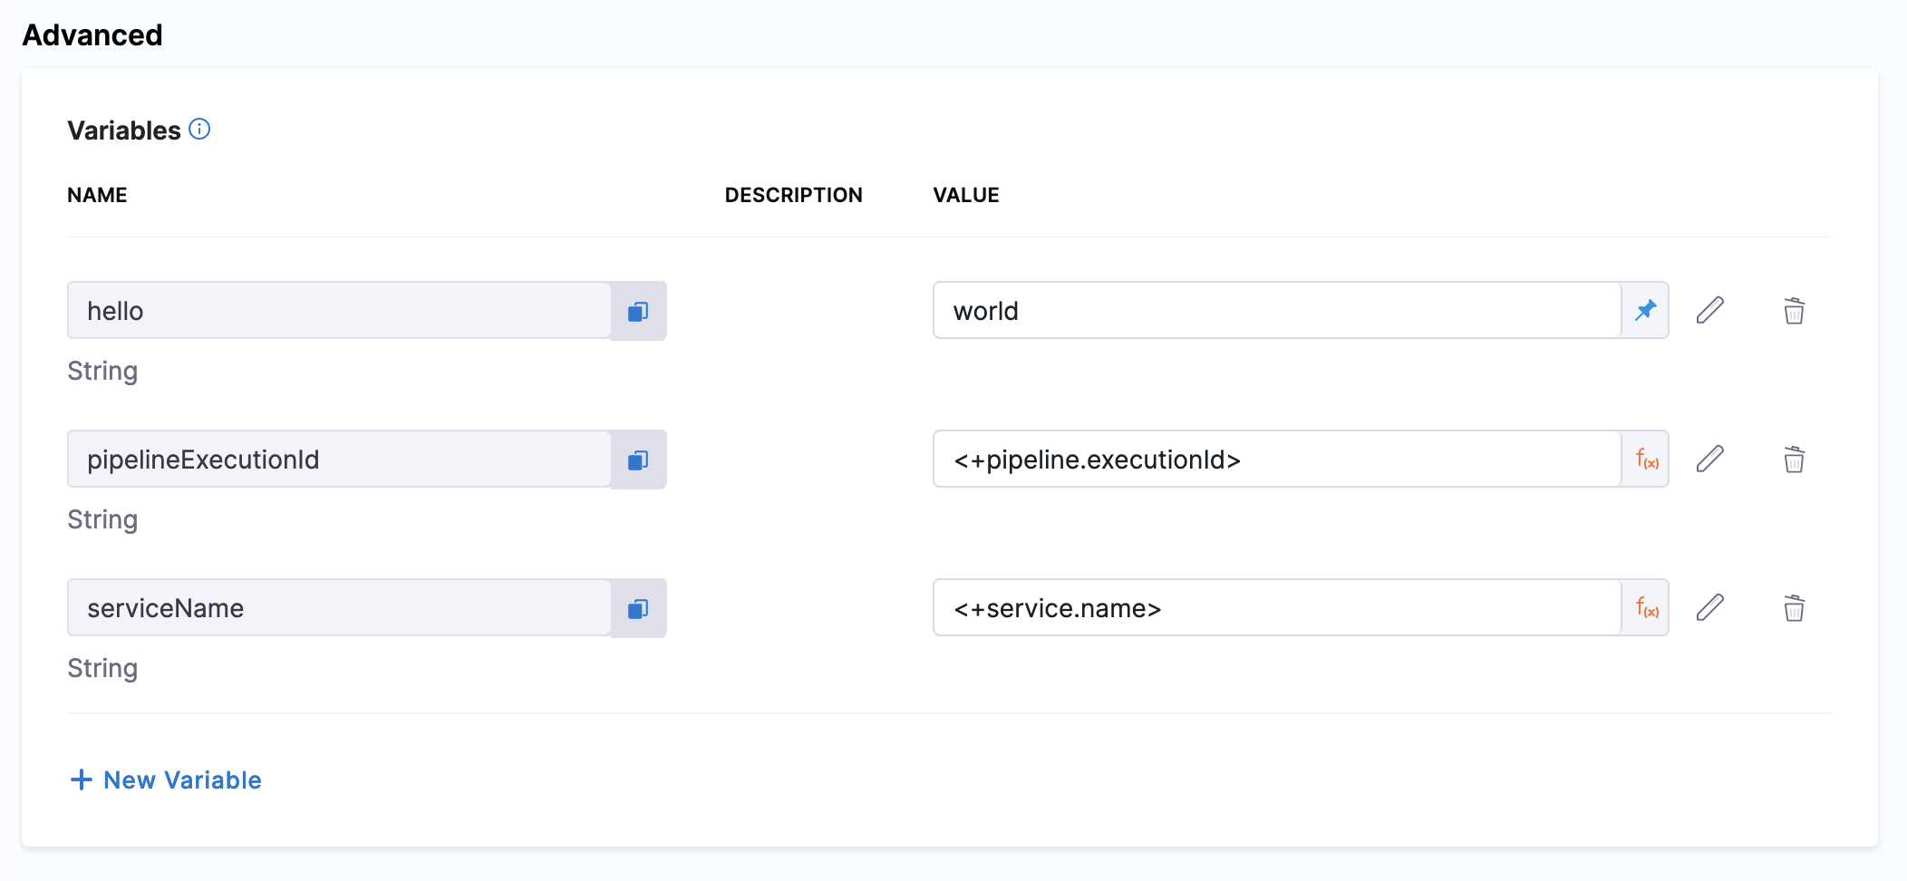Add a New Variable
Screen dimensions: 1907x881
click(167, 779)
